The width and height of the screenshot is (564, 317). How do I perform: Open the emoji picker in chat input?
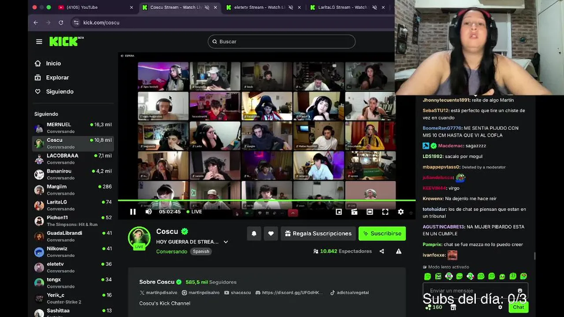point(520,291)
